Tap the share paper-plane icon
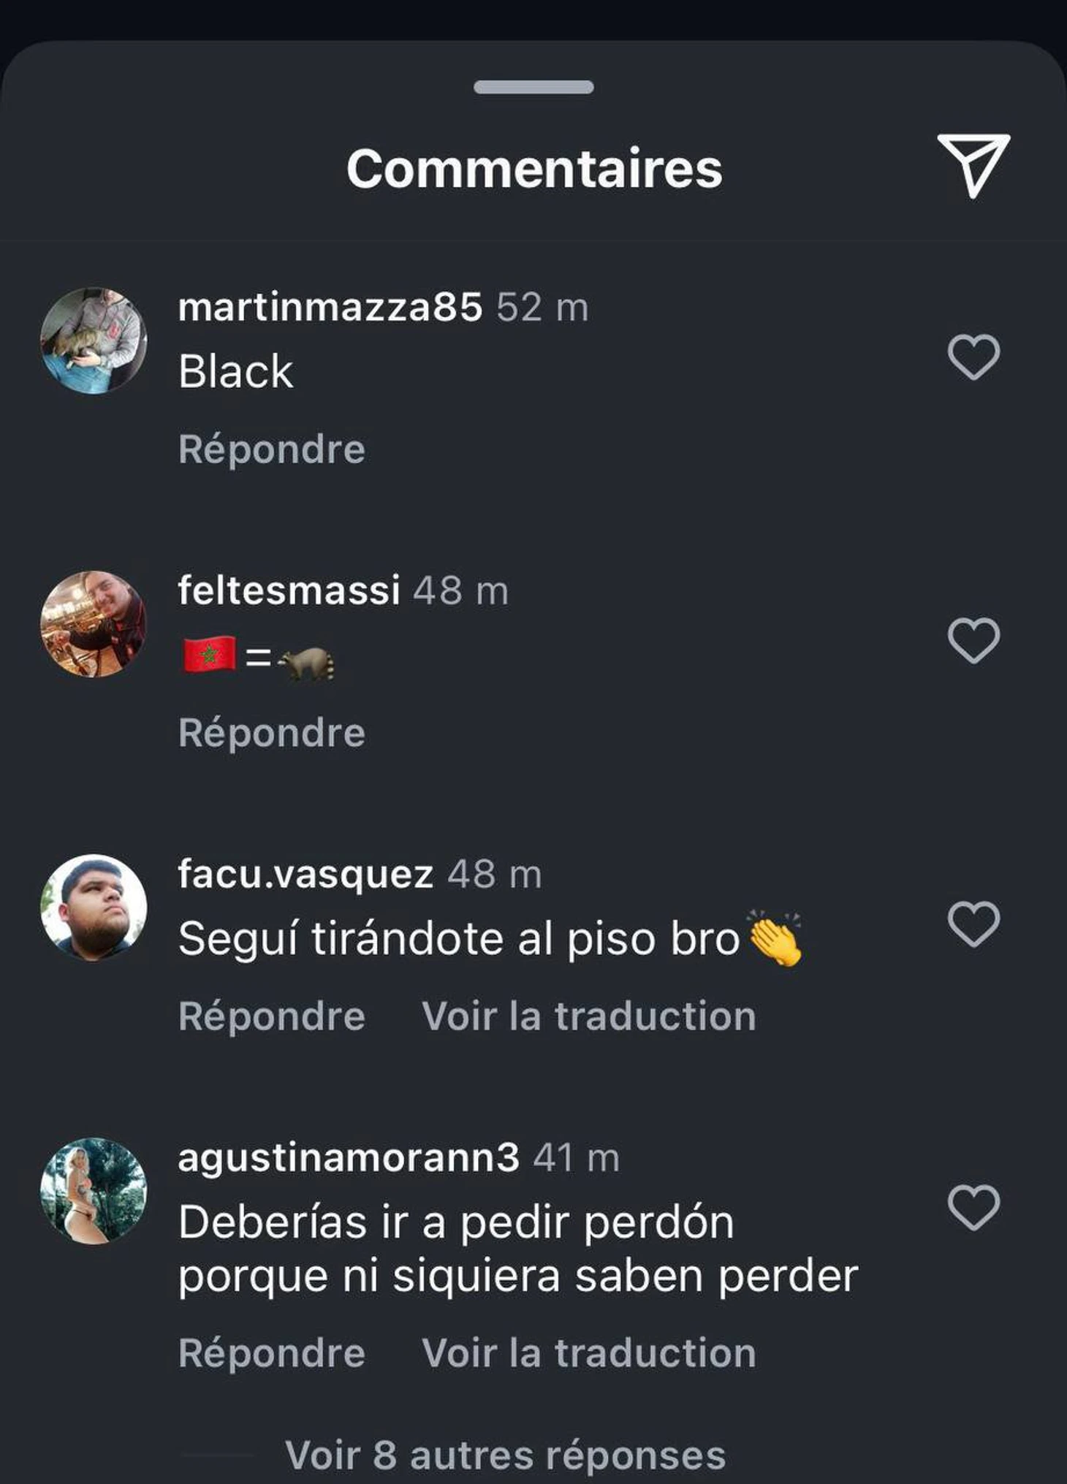 (x=973, y=166)
